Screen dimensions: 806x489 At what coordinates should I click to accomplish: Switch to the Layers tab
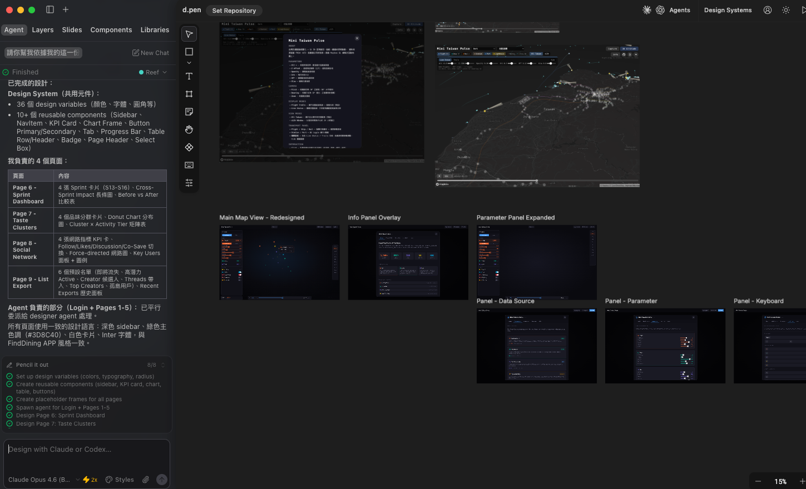pos(43,30)
